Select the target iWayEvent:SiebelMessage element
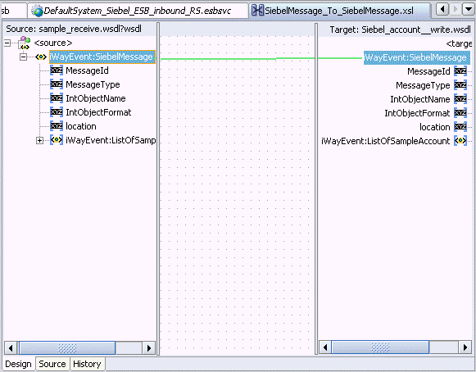The image size is (476, 372). (x=416, y=57)
